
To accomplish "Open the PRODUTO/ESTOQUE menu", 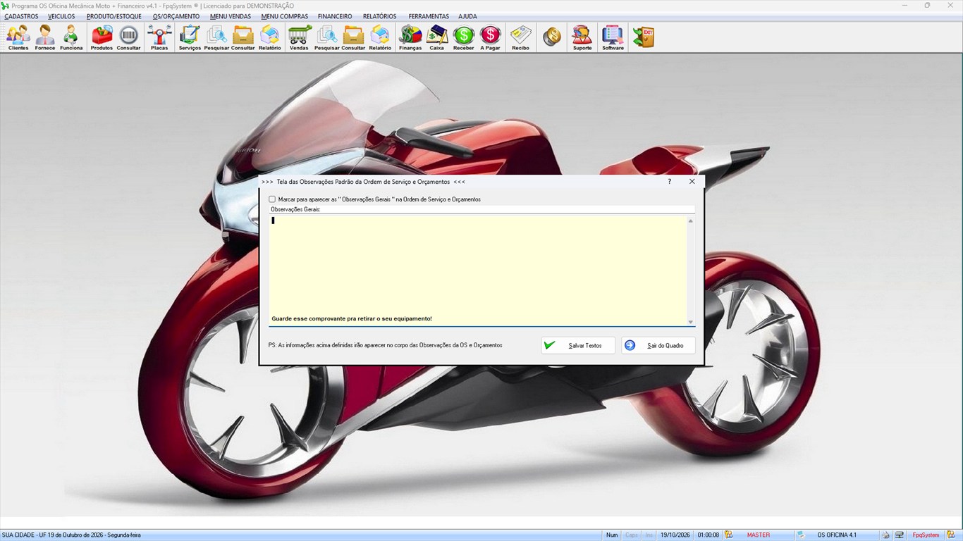I will (x=114, y=16).
